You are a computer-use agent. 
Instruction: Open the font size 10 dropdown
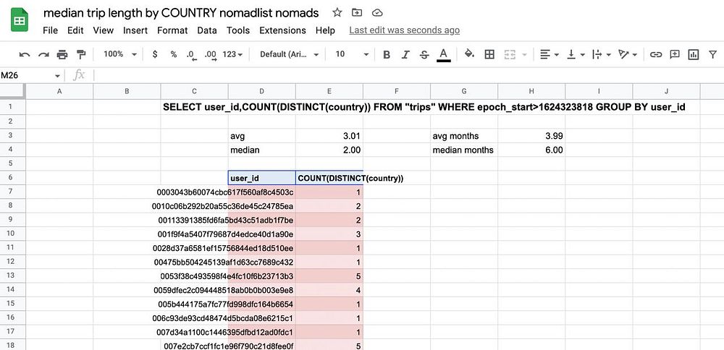coord(352,54)
